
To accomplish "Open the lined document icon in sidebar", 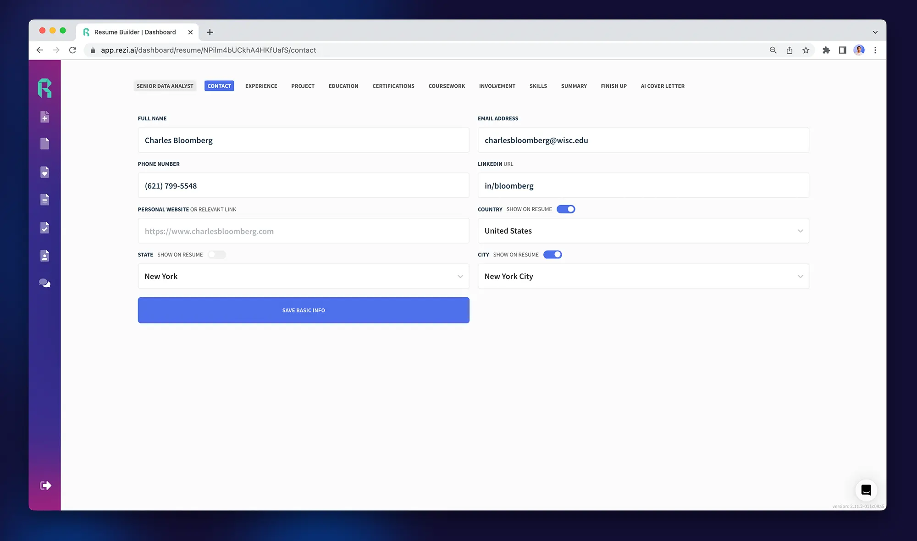I will [x=44, y=200].
